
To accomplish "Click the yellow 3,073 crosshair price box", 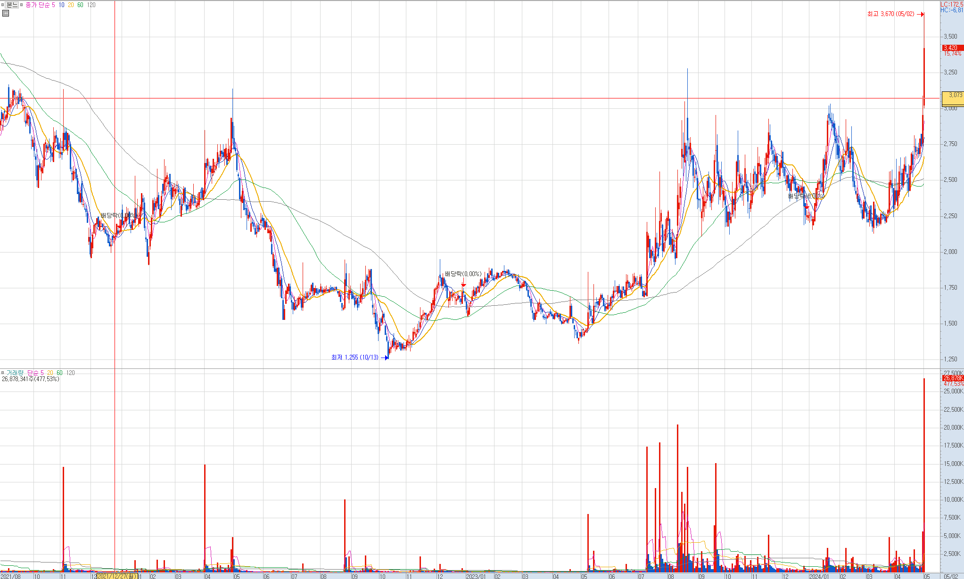I will (952, 98).
